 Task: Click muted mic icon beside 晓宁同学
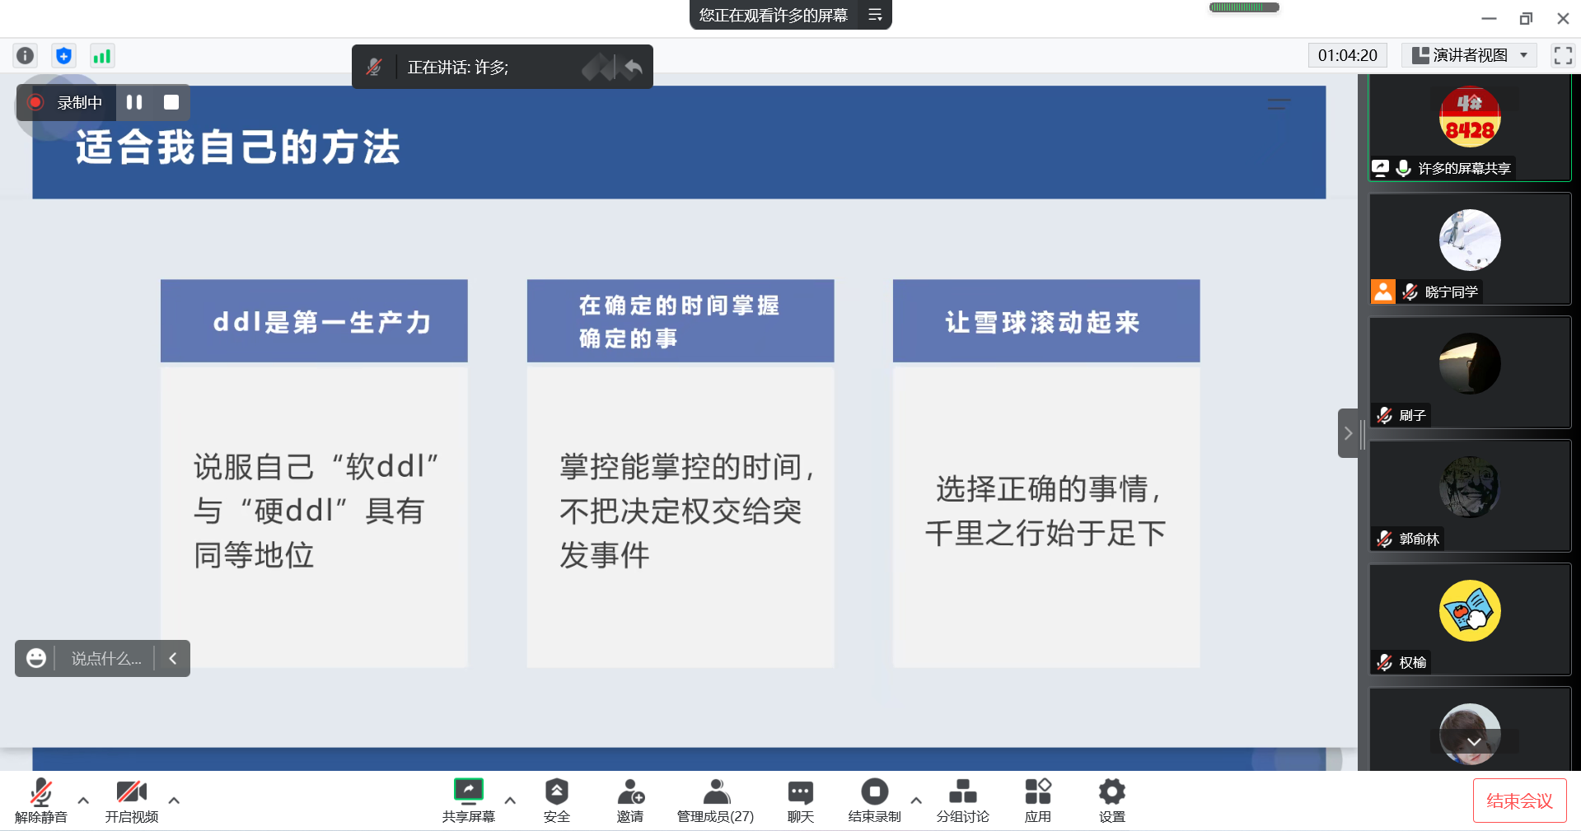tap(1410, 292)
